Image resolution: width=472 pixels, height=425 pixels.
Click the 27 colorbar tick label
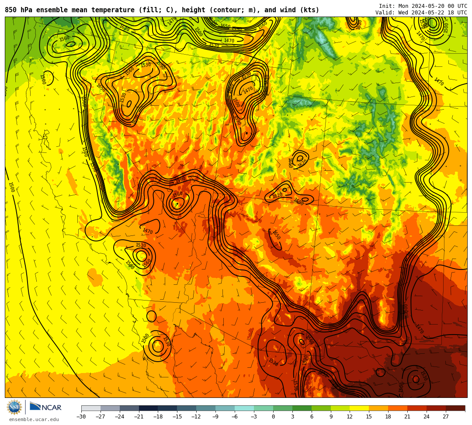point(446,417)
